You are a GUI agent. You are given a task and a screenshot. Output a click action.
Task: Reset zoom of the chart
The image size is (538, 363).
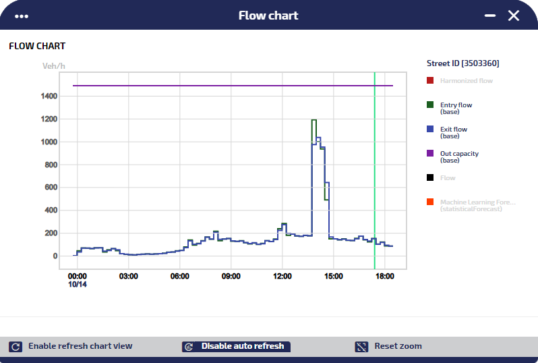pos(398,346)
